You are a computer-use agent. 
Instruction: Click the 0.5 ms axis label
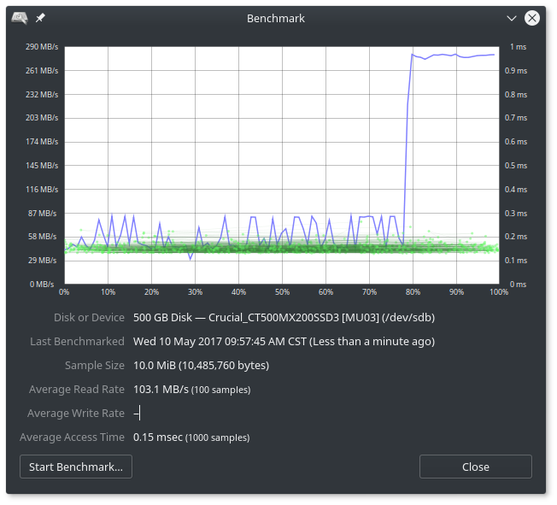point(516,165)
